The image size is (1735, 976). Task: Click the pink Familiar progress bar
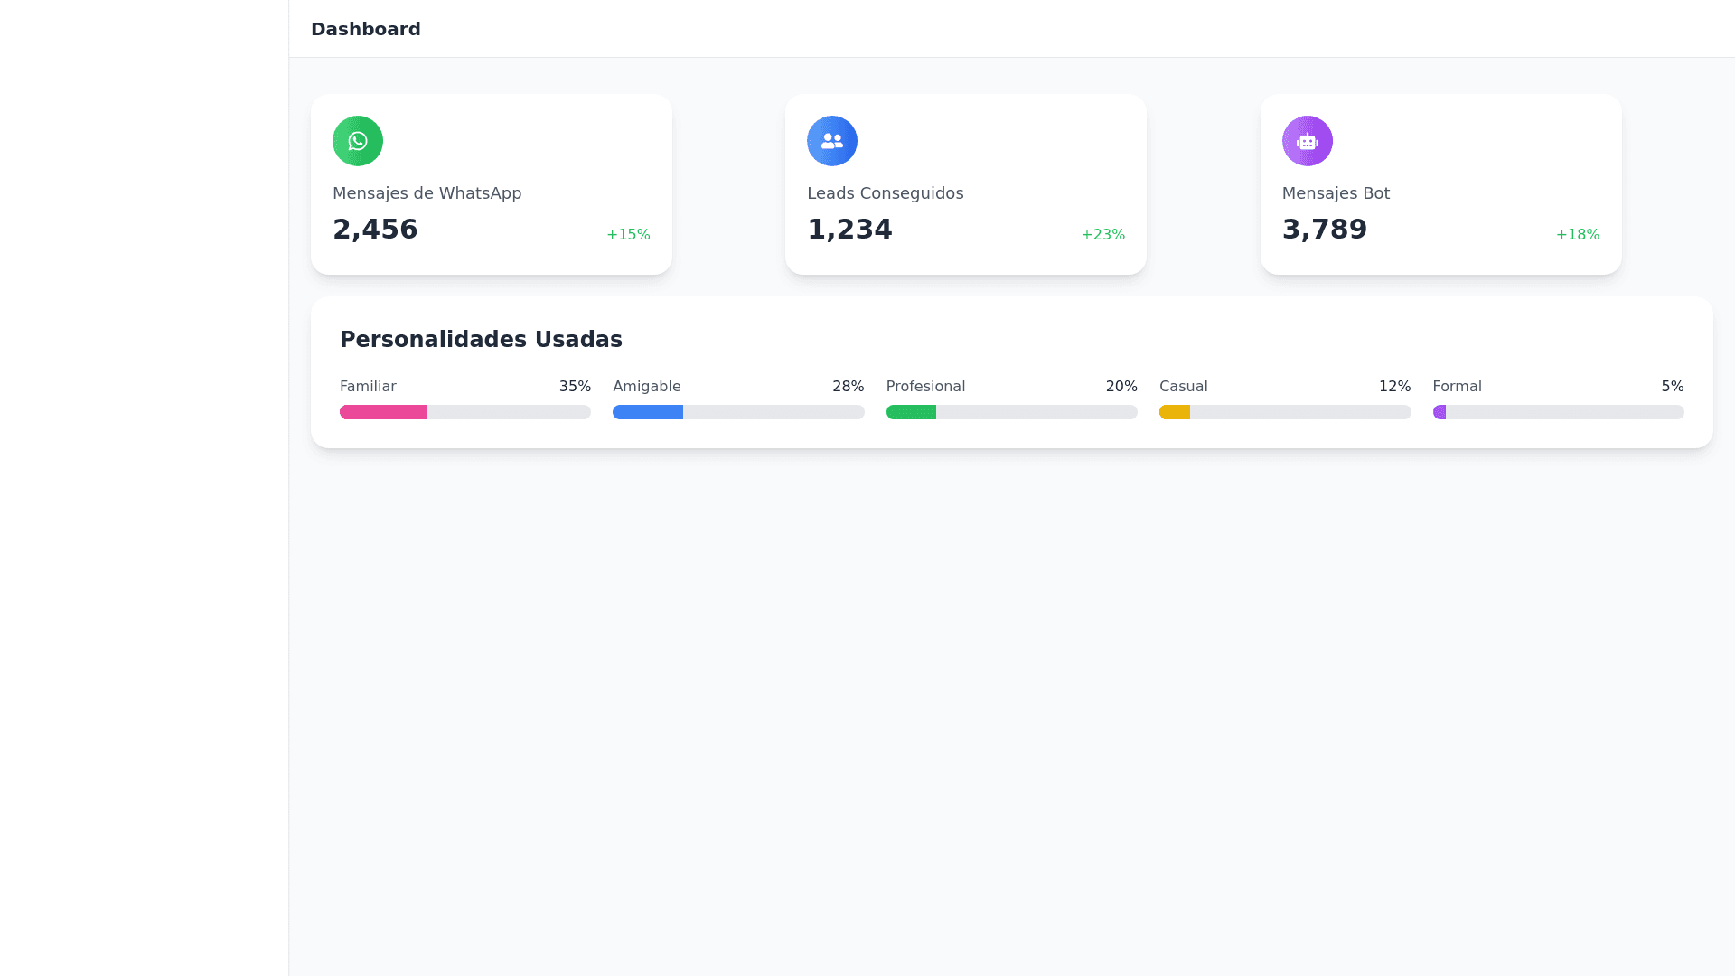click(383, 412)
